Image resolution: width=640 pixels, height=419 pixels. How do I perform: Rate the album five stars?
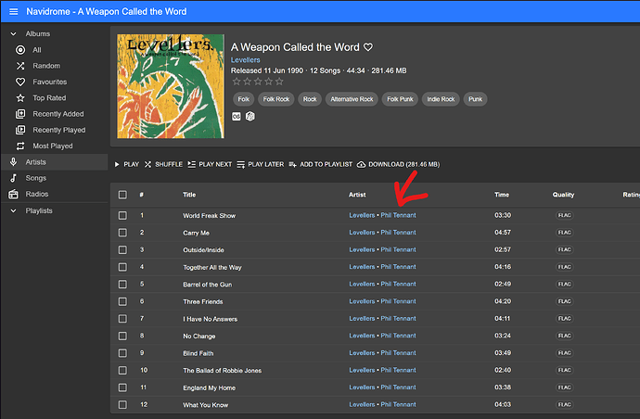click(279, 82)
